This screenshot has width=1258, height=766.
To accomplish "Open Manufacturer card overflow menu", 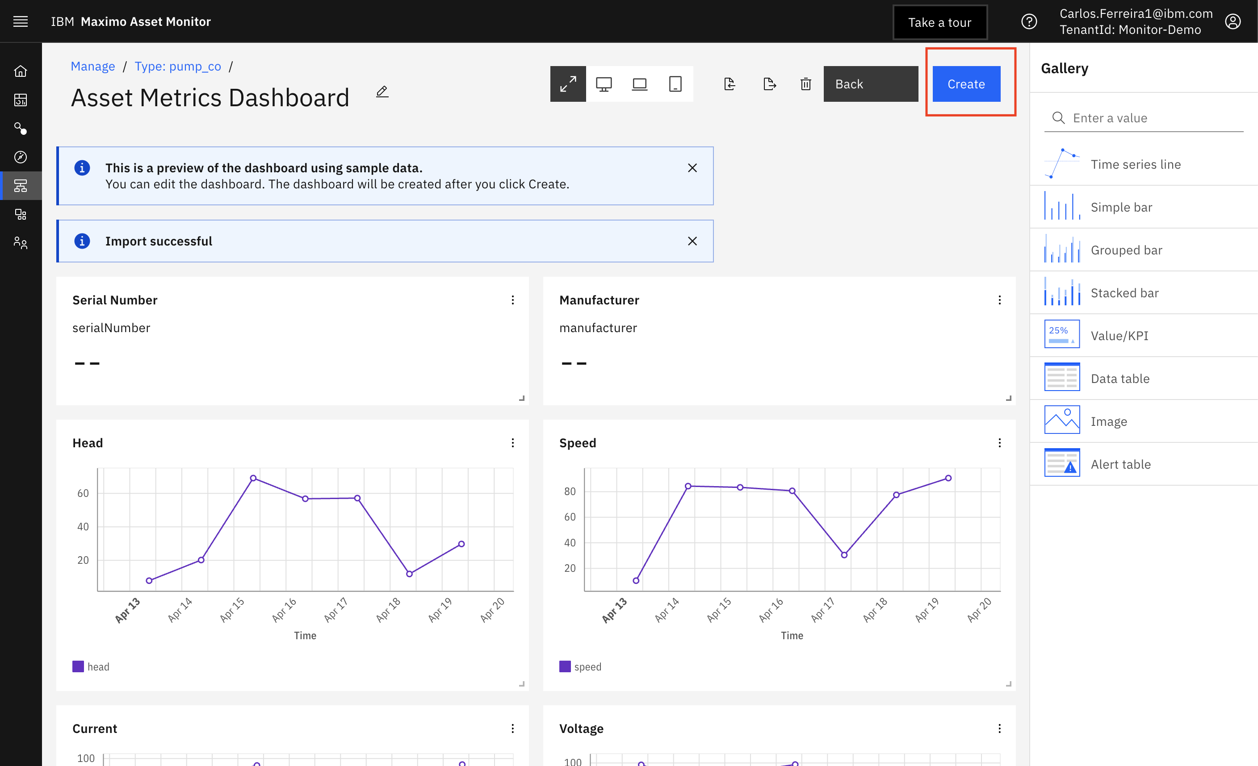I will (x=999, y=300).
